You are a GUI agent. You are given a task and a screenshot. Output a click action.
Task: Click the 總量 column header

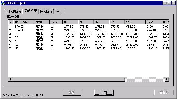pos(135,22)
